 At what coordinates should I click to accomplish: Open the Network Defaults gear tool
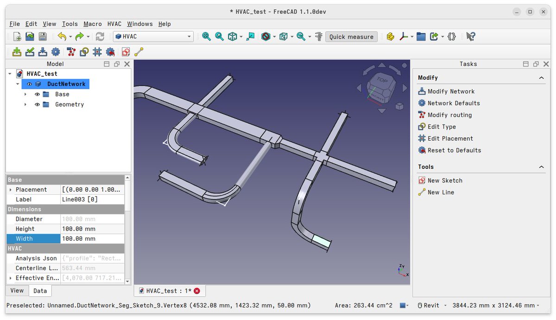(54, 52)
